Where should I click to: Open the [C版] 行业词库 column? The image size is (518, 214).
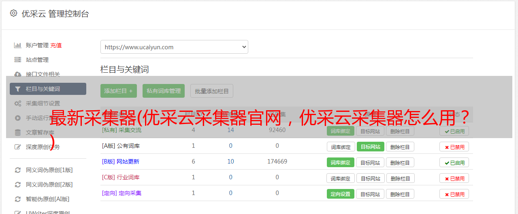pos(121,177)
